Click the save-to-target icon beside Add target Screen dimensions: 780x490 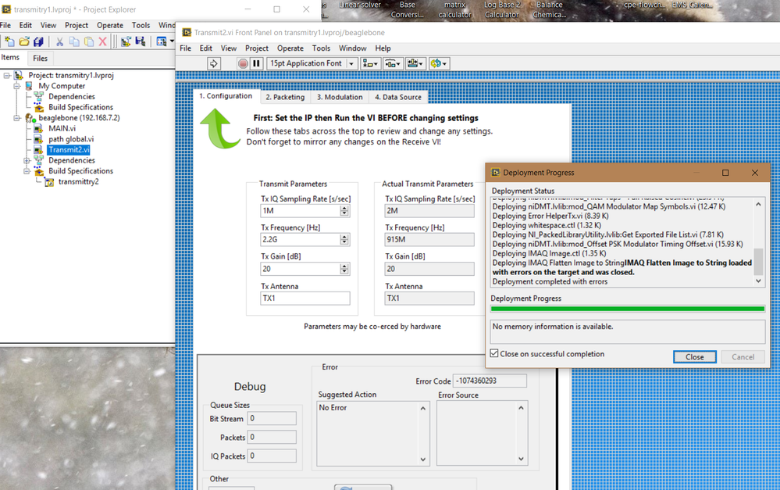click(x=141, y=41)
